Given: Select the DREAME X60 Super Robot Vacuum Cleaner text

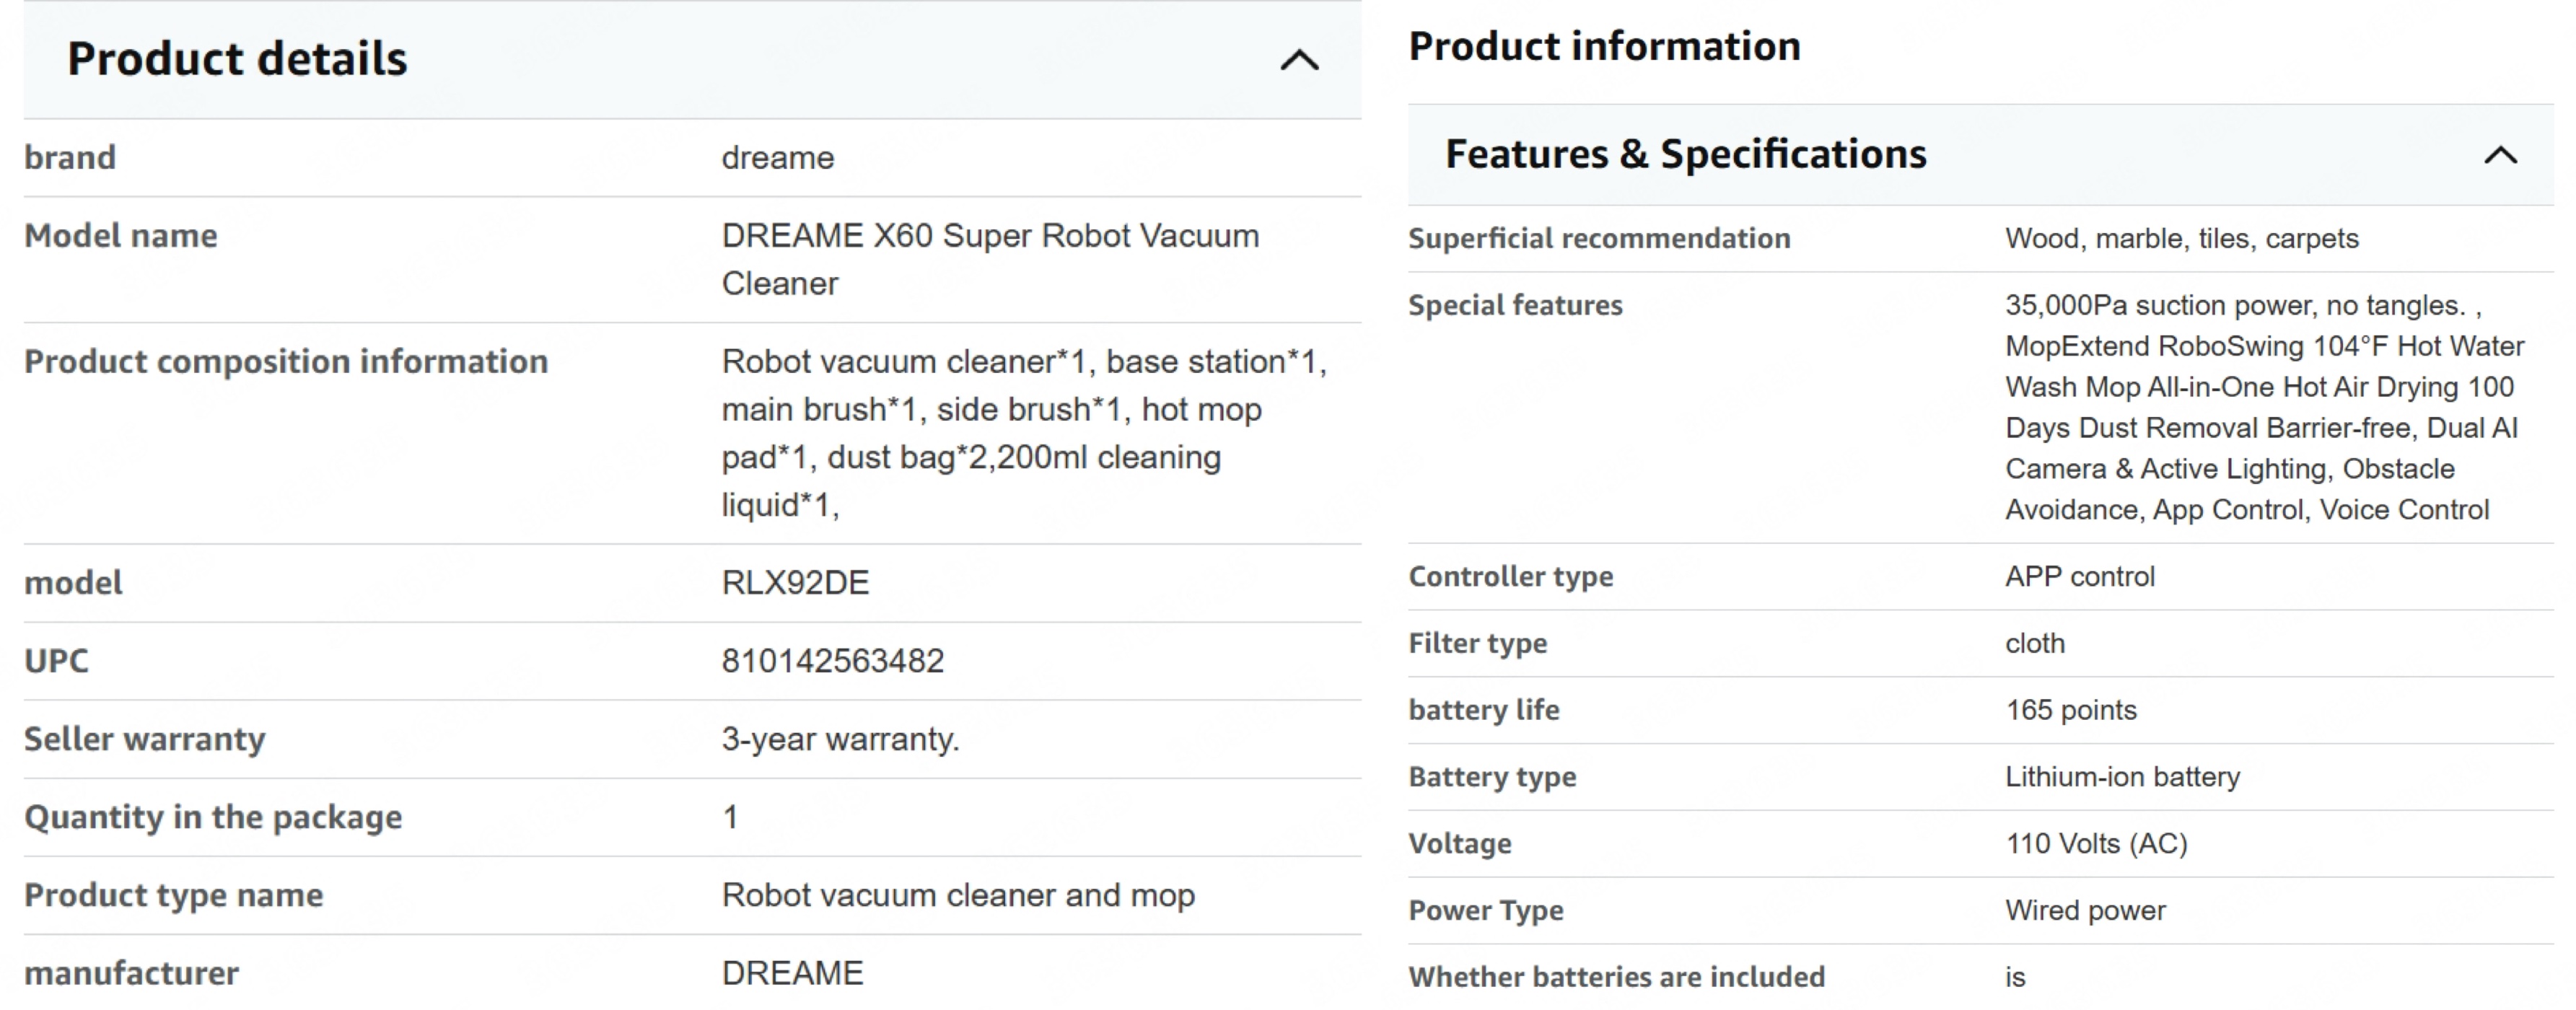Looking at the screenshot, I should point(990,260).
